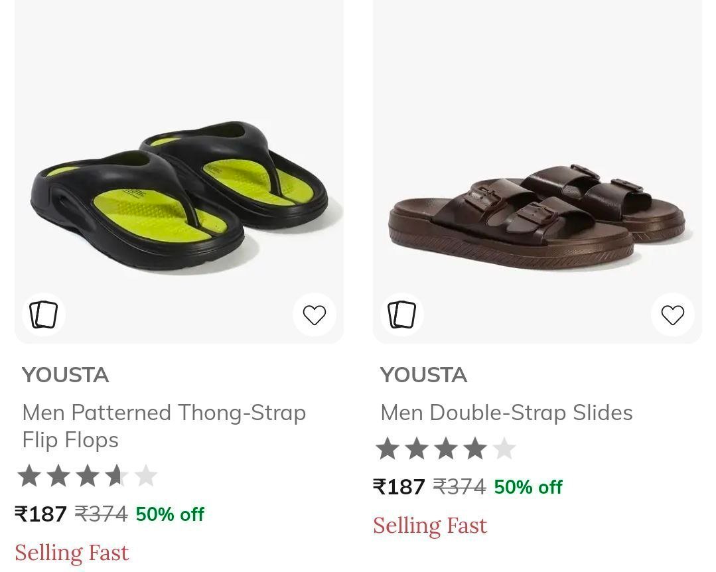Click strikethrough ₹374 price on flip flops
Viewport: 716px width, 572px height.
101,514
